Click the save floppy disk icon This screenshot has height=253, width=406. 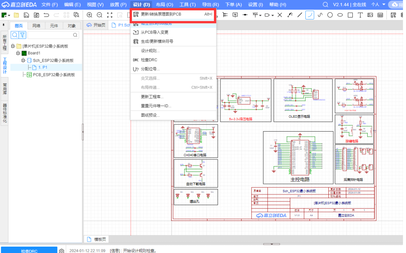point(26,15)
